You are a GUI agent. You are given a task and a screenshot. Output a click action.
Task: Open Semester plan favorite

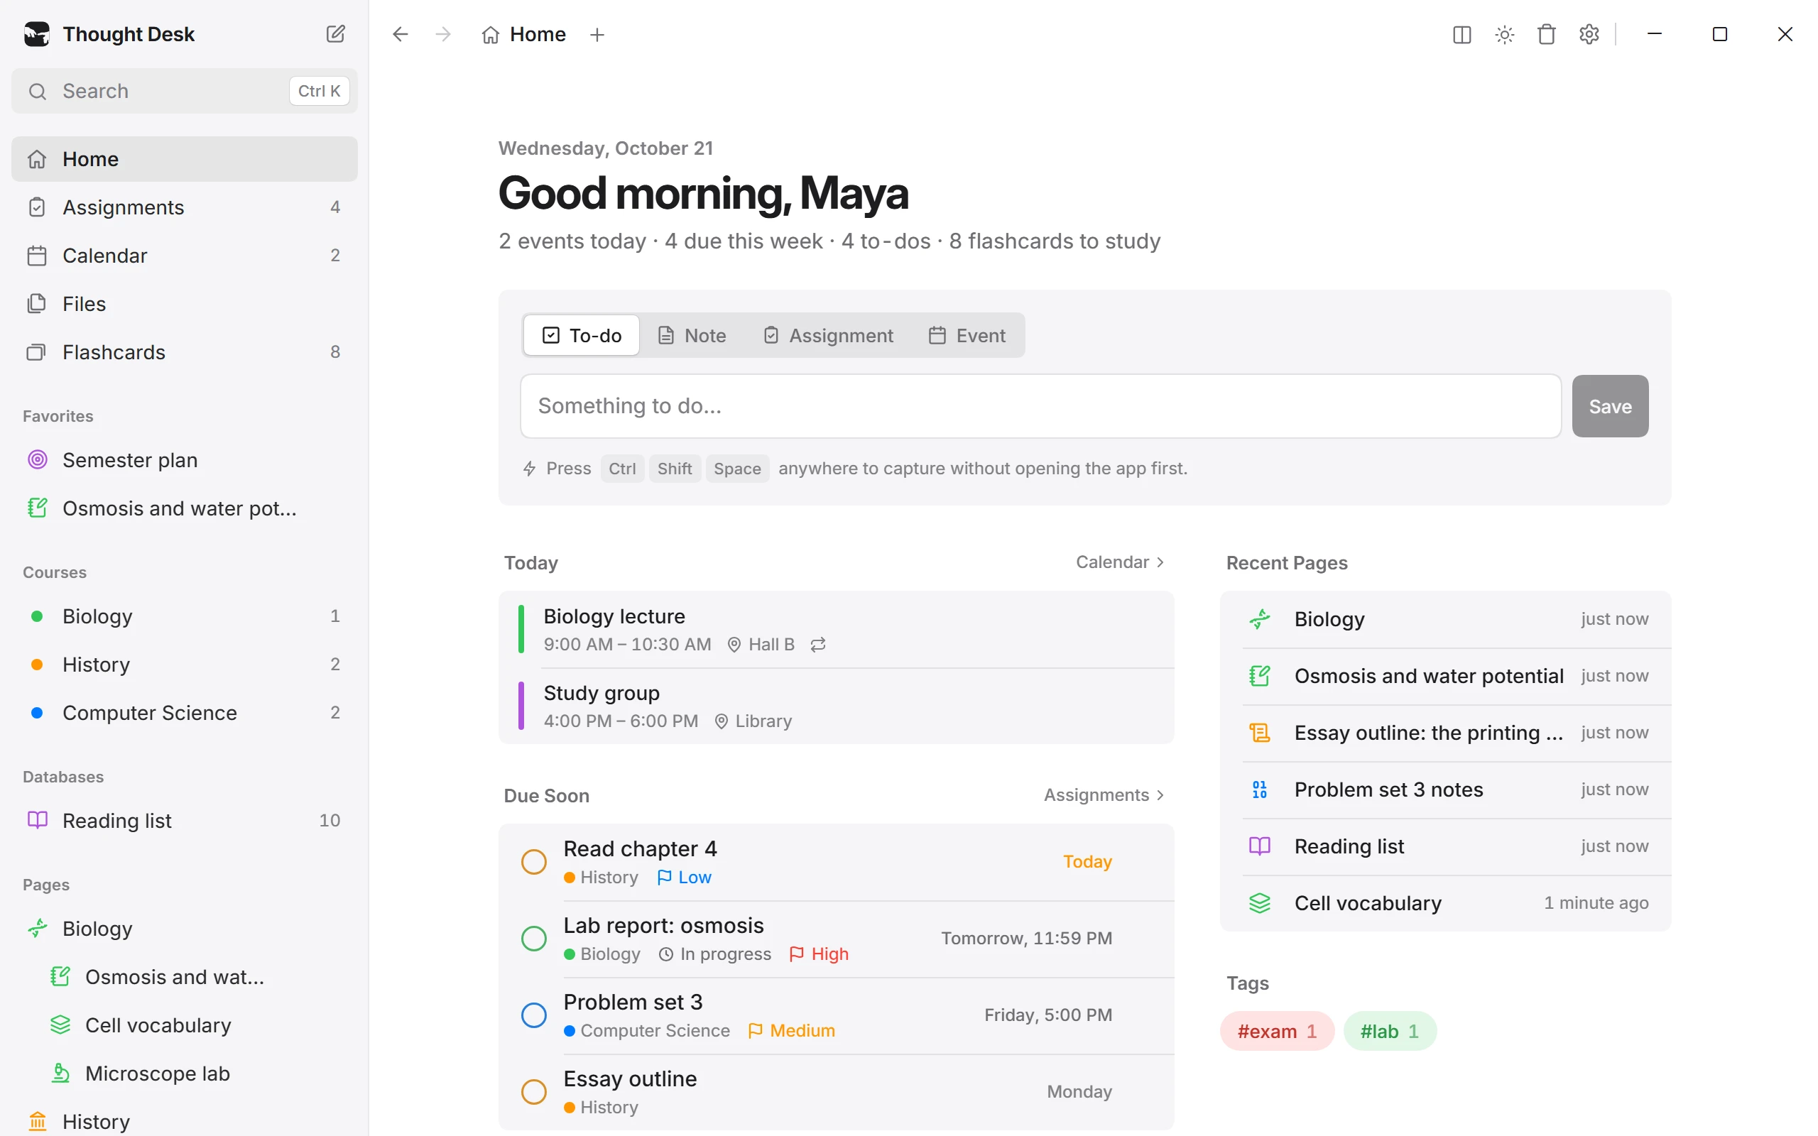pos(184,460)
